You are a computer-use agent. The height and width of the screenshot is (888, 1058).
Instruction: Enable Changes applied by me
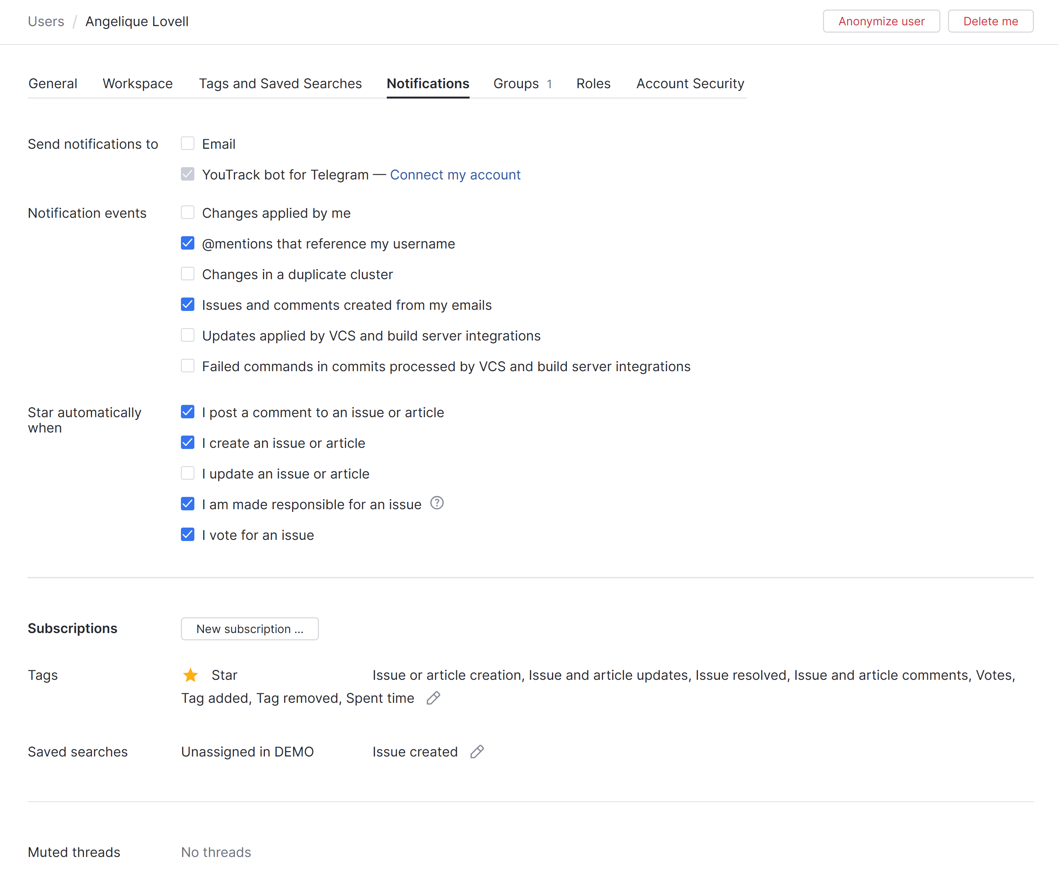pyautogui.click(x=187, y=213)
